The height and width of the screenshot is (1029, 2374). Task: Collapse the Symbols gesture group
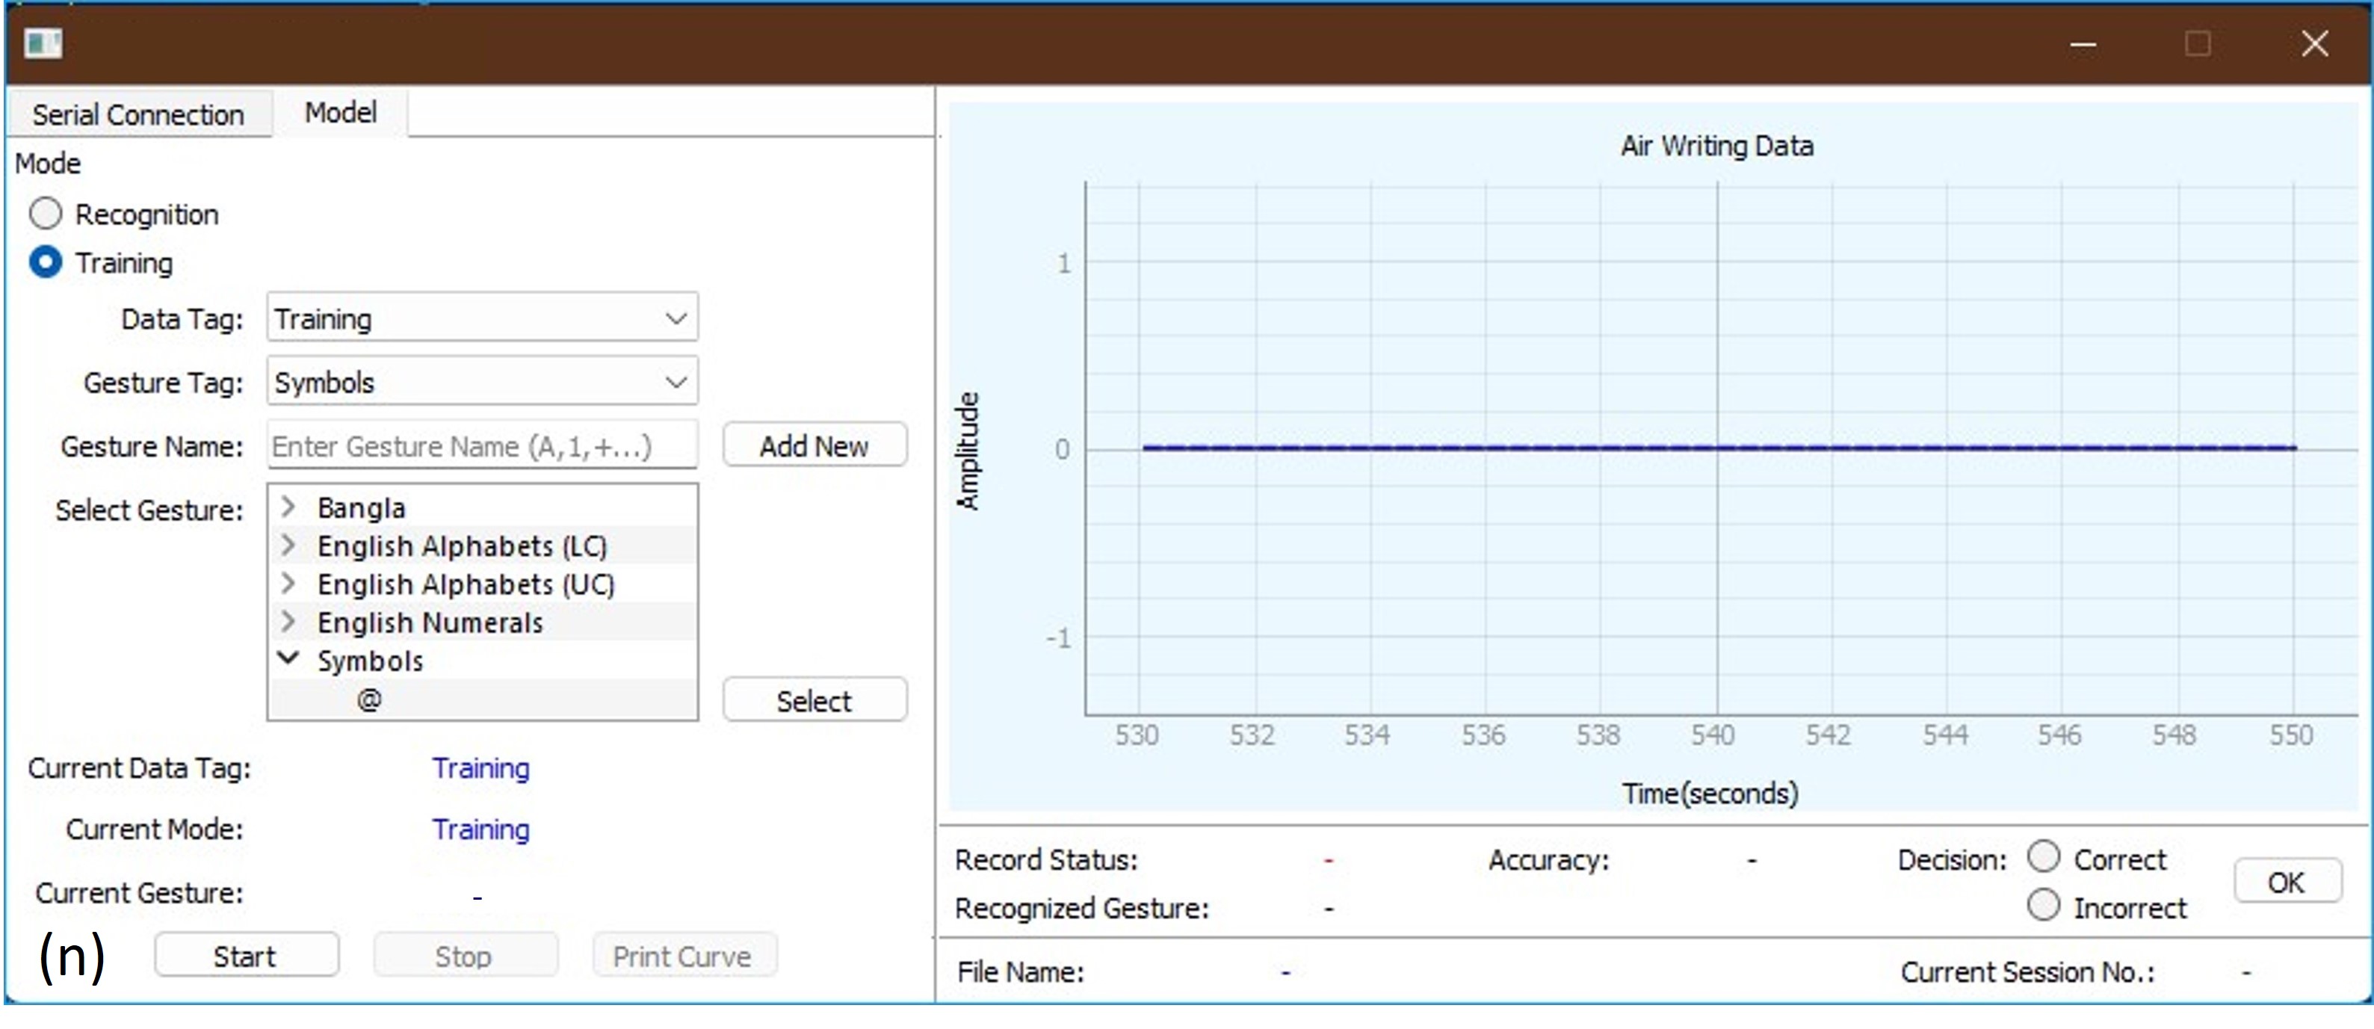click(288, 660)
